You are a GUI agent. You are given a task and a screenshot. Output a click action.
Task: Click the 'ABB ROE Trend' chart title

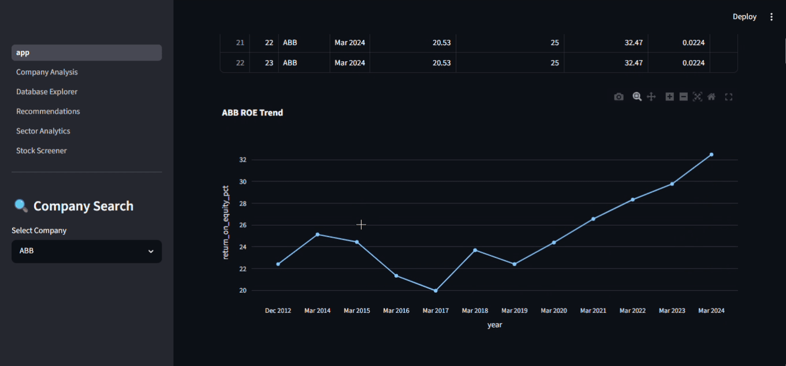(x=252, y=113)
